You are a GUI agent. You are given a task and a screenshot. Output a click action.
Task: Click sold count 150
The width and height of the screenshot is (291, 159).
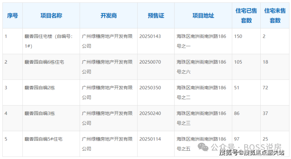[238, 37]
